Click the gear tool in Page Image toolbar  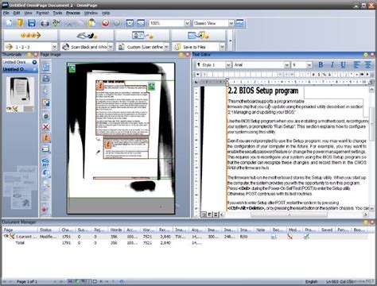click(x=46, y=116)
